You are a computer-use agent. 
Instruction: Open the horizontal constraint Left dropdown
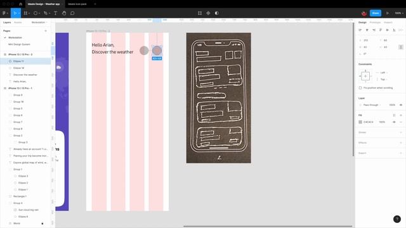[383, 73]
